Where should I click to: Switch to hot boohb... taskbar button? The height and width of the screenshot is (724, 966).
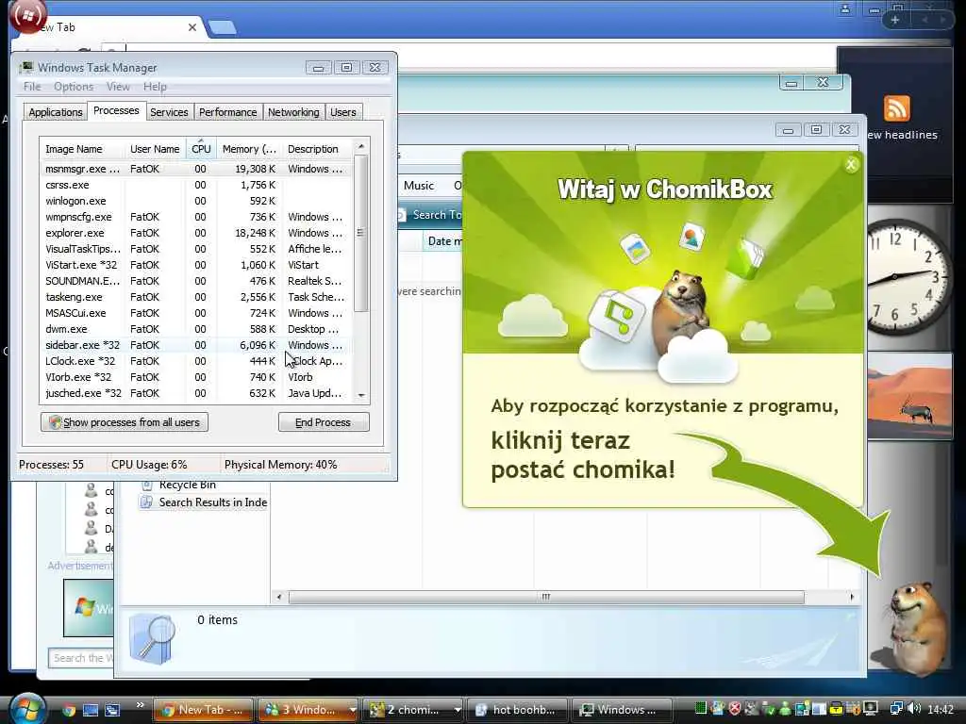pyautogui.click(x=516, y=710)
